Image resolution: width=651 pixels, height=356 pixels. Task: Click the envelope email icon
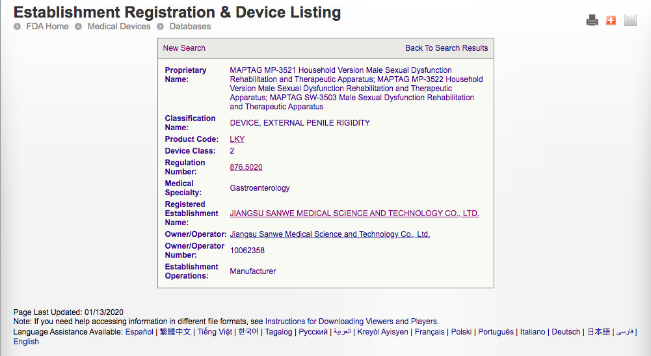630,21
